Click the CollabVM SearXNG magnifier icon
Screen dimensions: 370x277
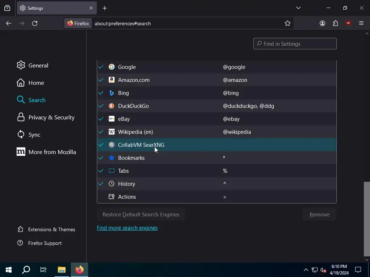tap(112, 145)
